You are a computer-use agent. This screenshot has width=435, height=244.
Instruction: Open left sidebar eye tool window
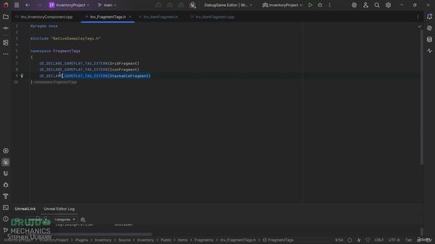tap(5, 150)
